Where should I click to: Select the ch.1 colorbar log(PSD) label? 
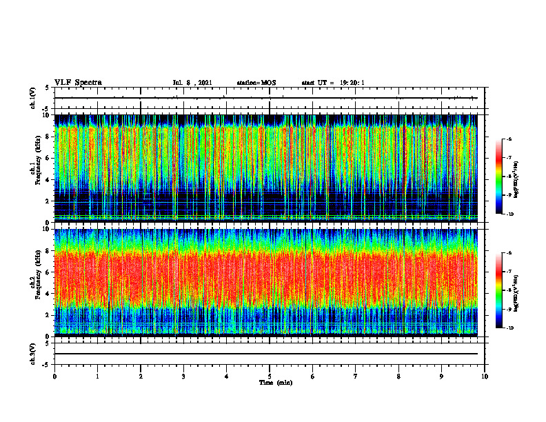click(516, 179)
